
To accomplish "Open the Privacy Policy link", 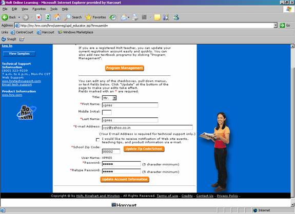I will (227, 196).
